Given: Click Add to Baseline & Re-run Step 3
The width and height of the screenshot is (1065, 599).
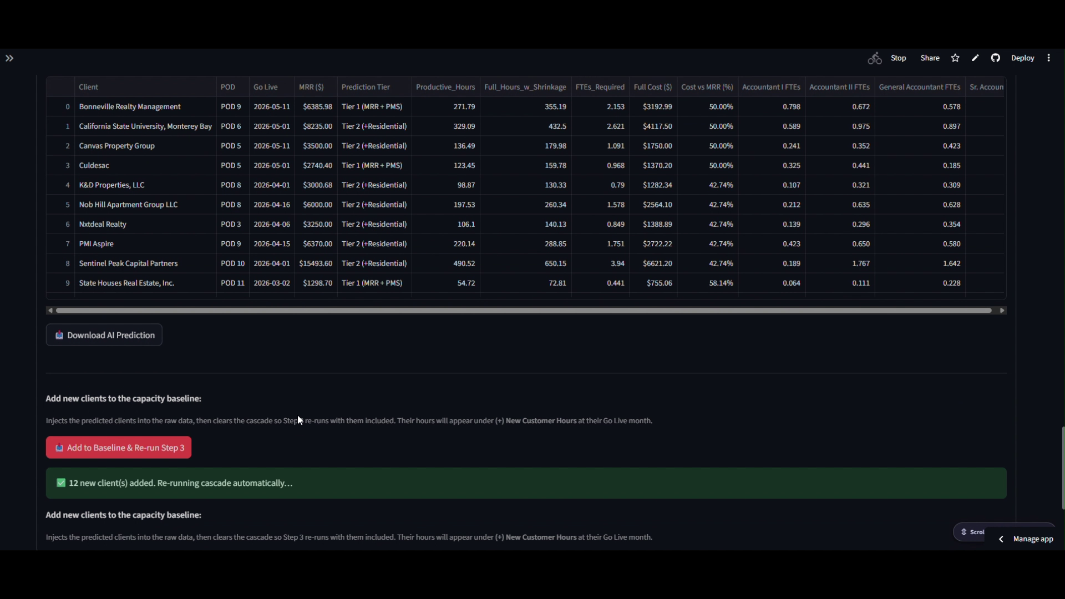Looking at the screenshot, I should click(x=119, y=448).
